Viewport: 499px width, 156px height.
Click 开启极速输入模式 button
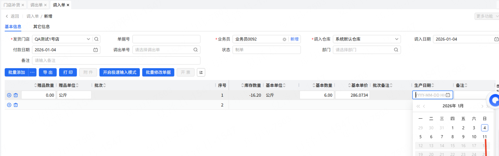tap(119, 72)
